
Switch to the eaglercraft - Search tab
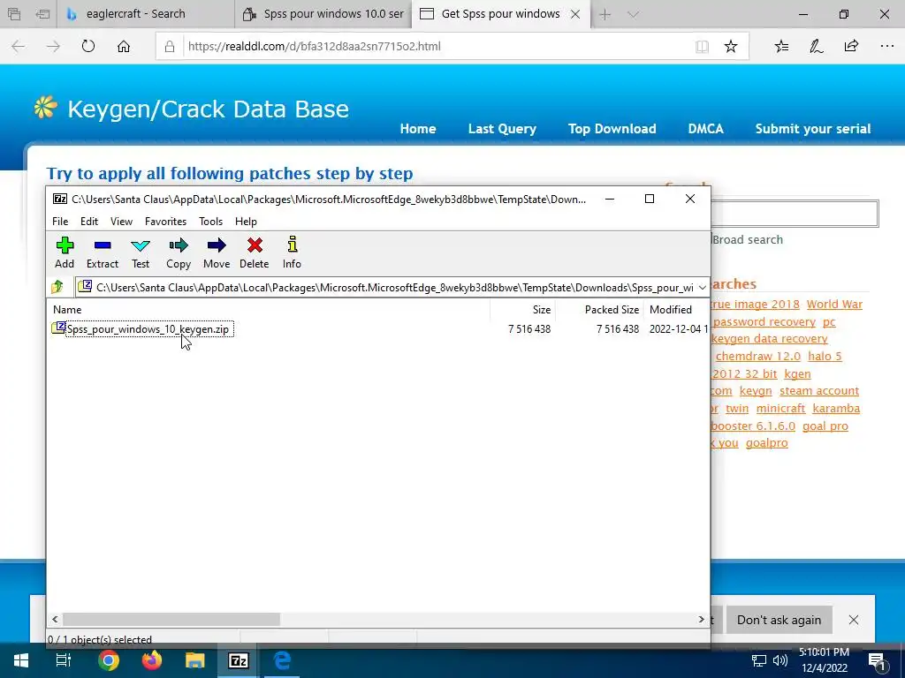146,14
